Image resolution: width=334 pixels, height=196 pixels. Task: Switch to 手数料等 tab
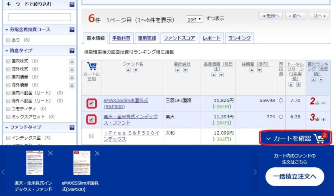point(121,38)
